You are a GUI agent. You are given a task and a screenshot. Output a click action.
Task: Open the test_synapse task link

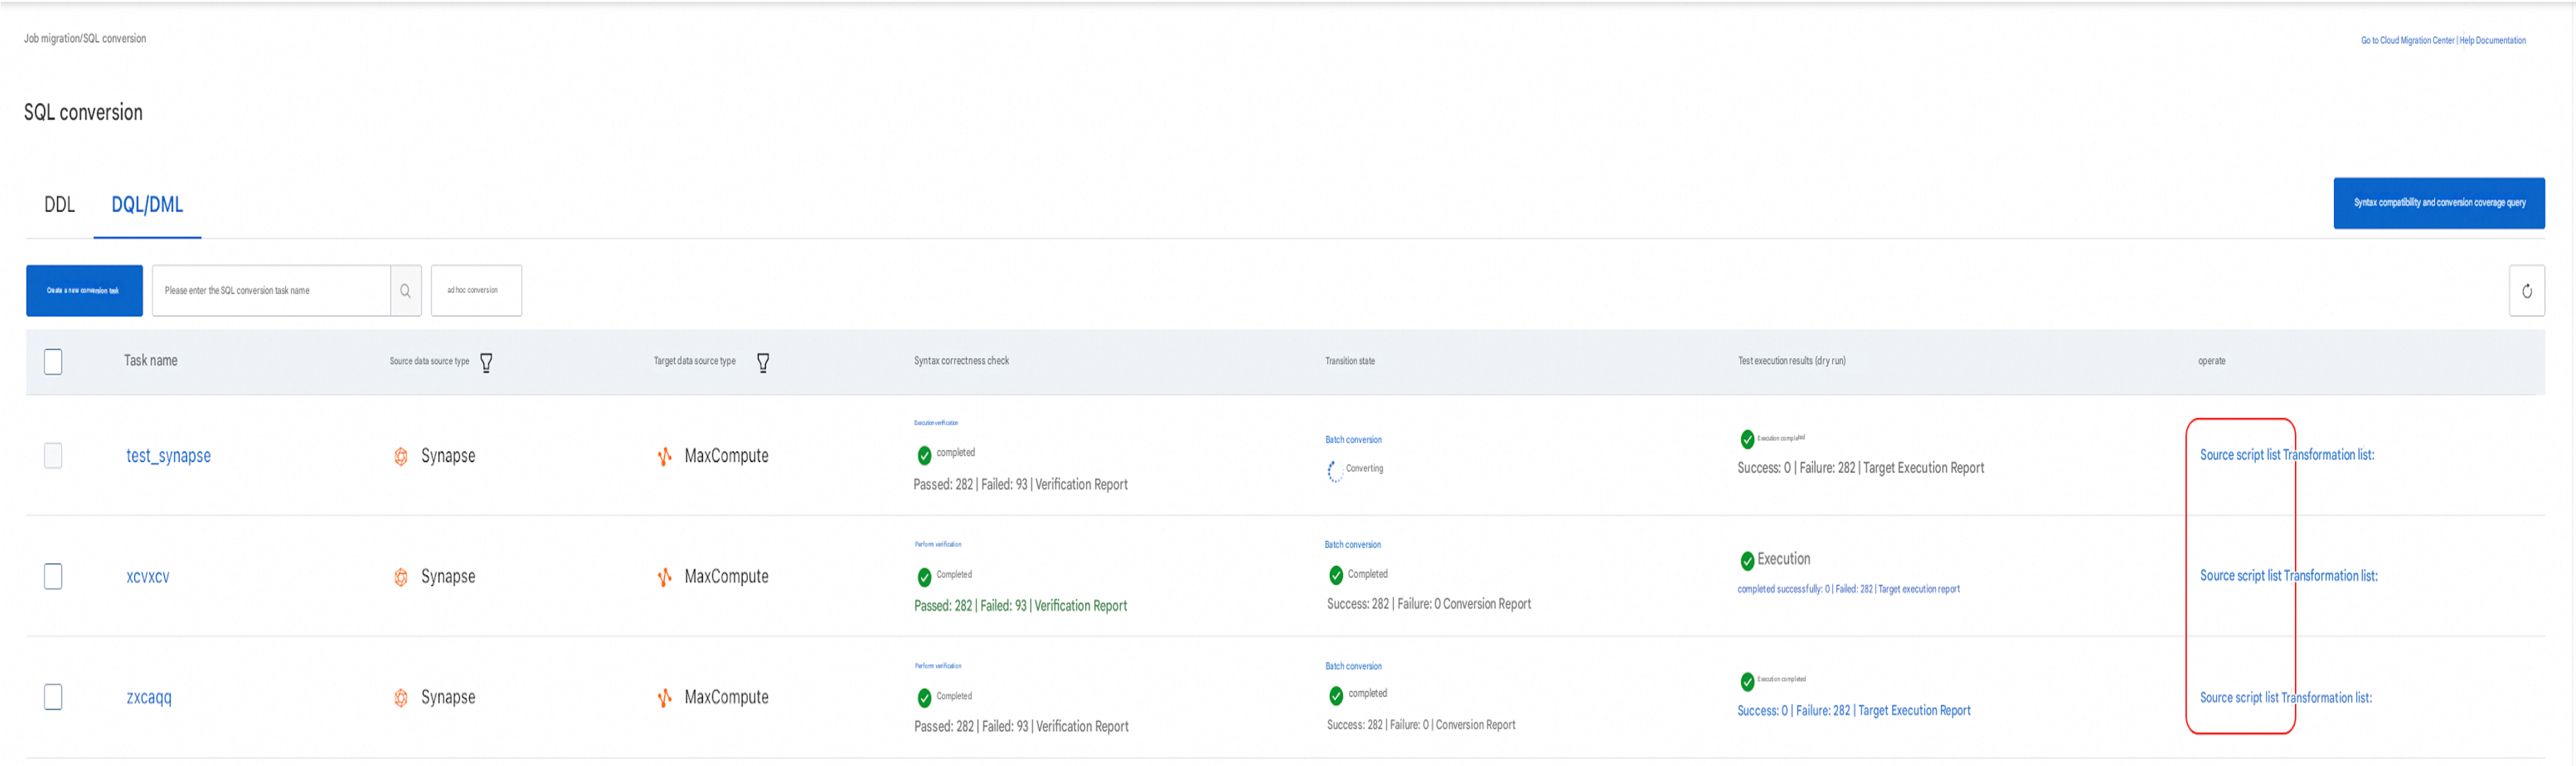pyautogui.click(x=168, y=456)
